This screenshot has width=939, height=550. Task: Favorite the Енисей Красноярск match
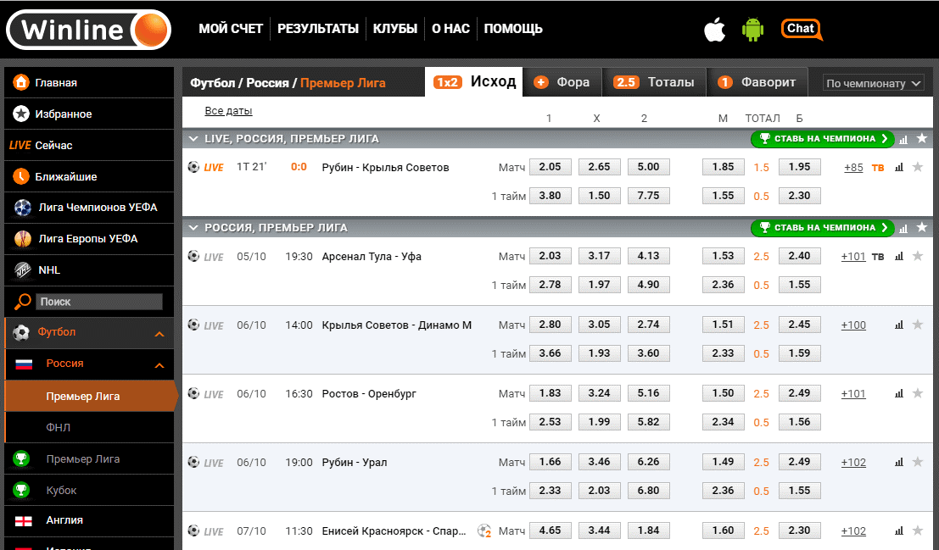click(x=918, y=531)
